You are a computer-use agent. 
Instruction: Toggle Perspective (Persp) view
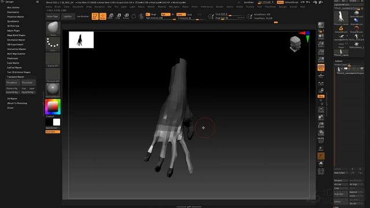tap(321, 68)
